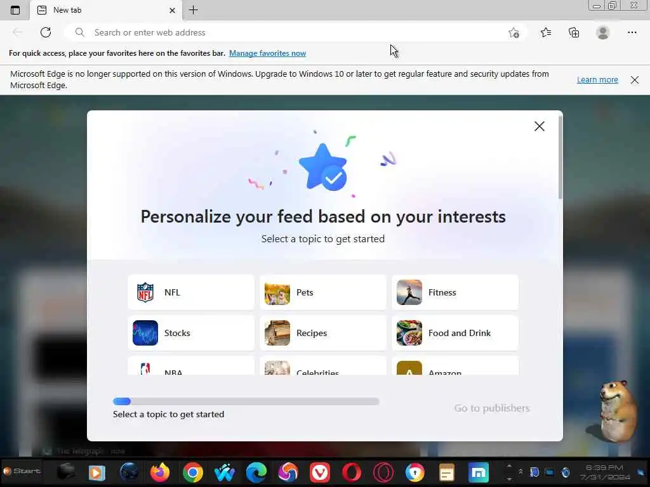Viewport: 650px width, 487px height.
Task: Open the tab actions menu icon
Action: (15, 10)
